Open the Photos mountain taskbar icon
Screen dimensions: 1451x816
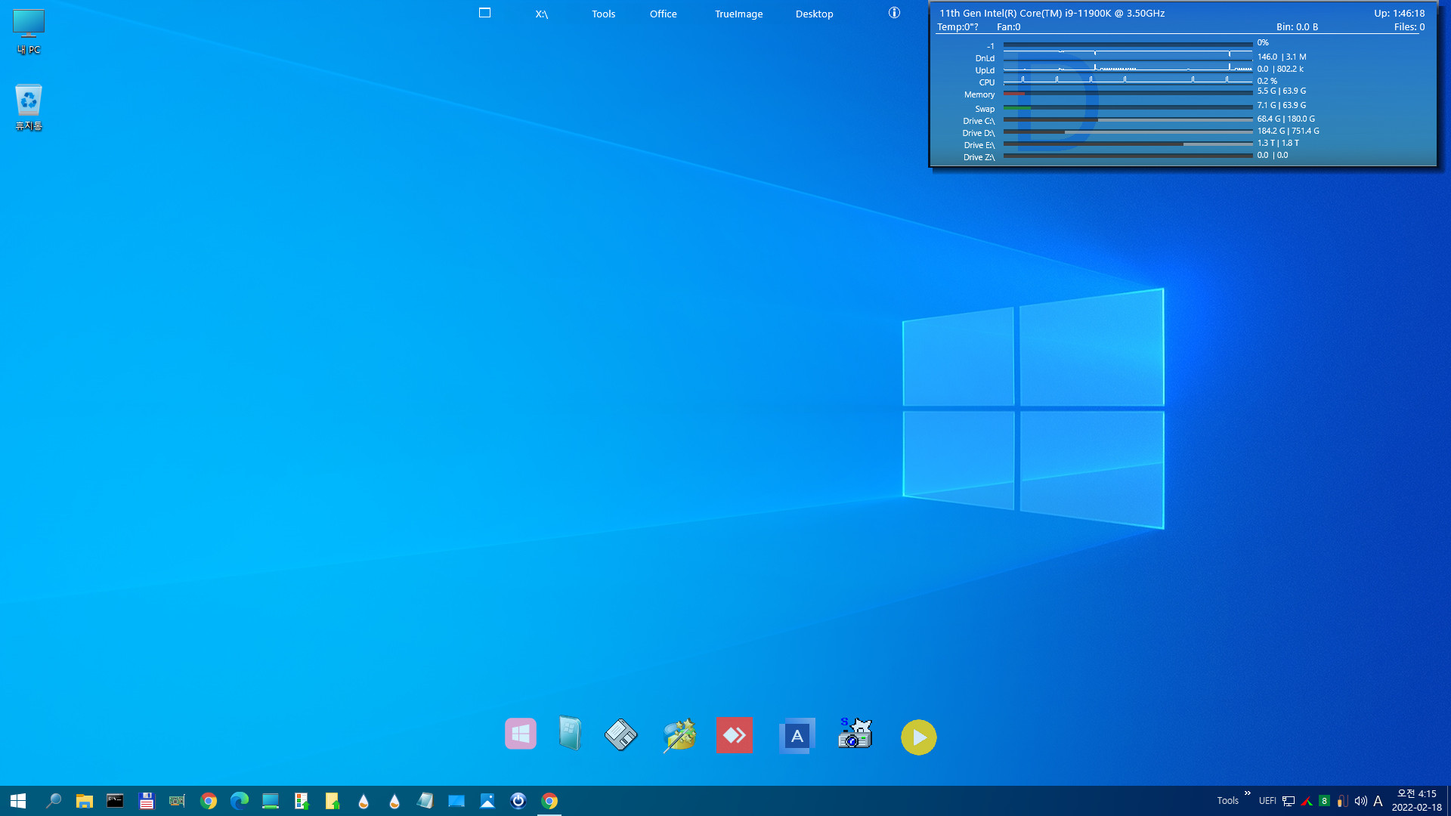pos(487,801)
